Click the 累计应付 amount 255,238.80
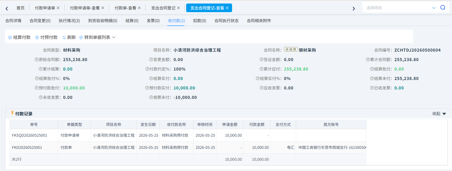452x171 pixels. pos(296,69)
